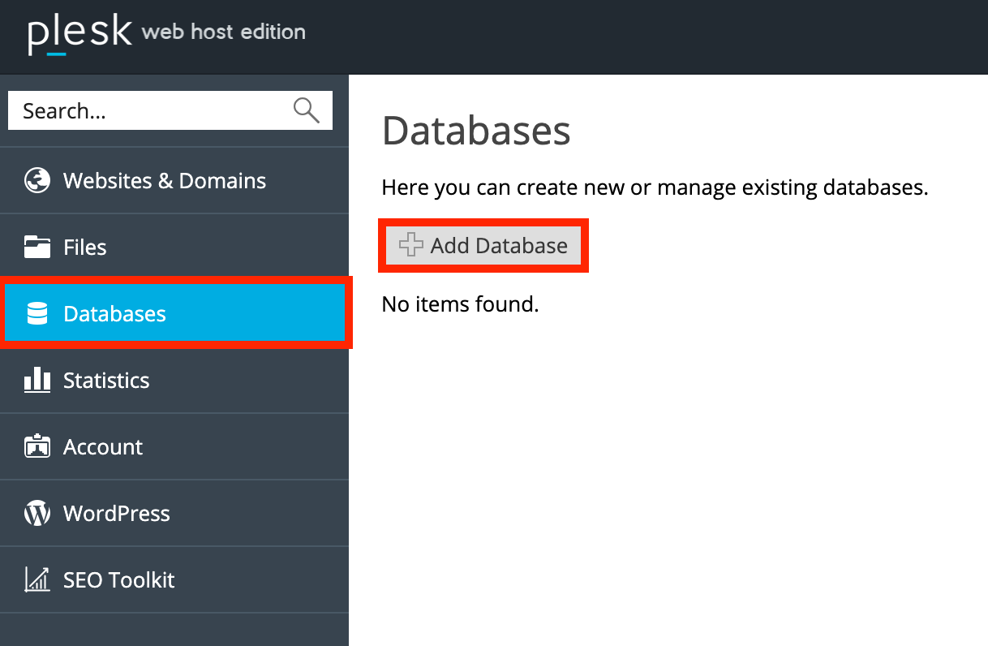Navigate to the Account text label

click(x=103, y=447)
